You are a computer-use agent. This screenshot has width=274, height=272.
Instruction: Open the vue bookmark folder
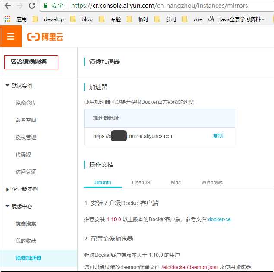(x=192, y=19)
